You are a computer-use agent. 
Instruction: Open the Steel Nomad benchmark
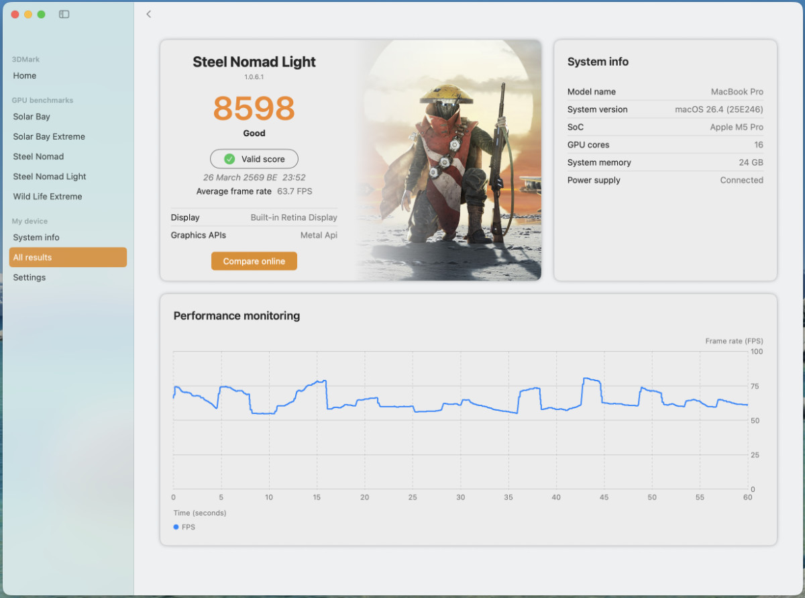pyautogui.click(x=39, y=156)
